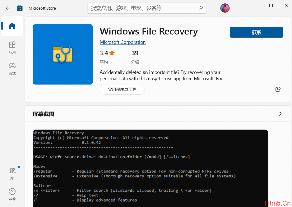Click the Windows File Recovery title
Screen dimensions: 292x207
pos(149,31)
